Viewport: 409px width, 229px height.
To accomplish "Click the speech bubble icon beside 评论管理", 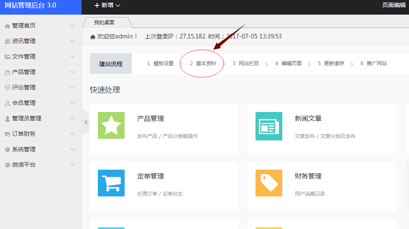I will click(7, 88).
